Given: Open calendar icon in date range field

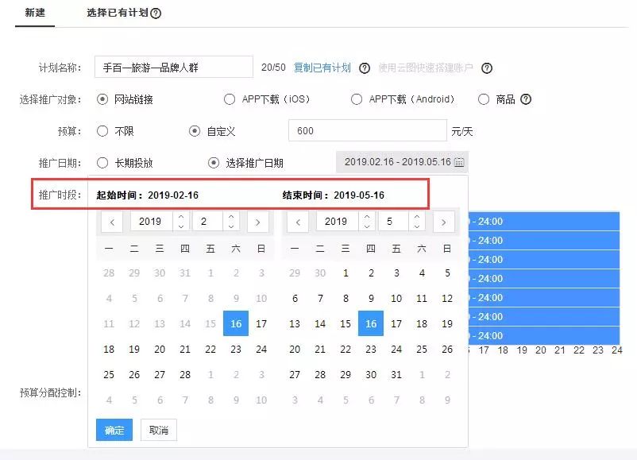Looking at the screenshot, I should pyautogui.click(x=459, y=162).
